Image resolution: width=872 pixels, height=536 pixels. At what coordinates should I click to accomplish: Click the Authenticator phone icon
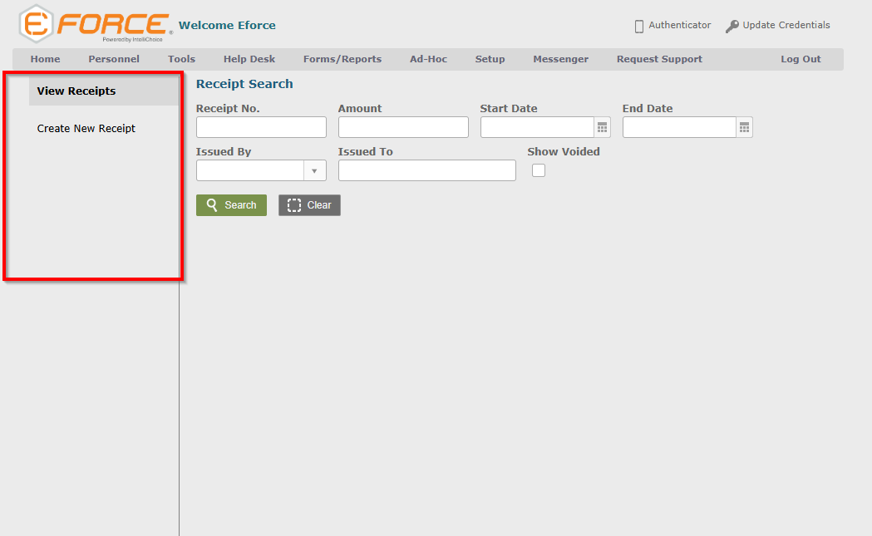(x=639, y=26)
